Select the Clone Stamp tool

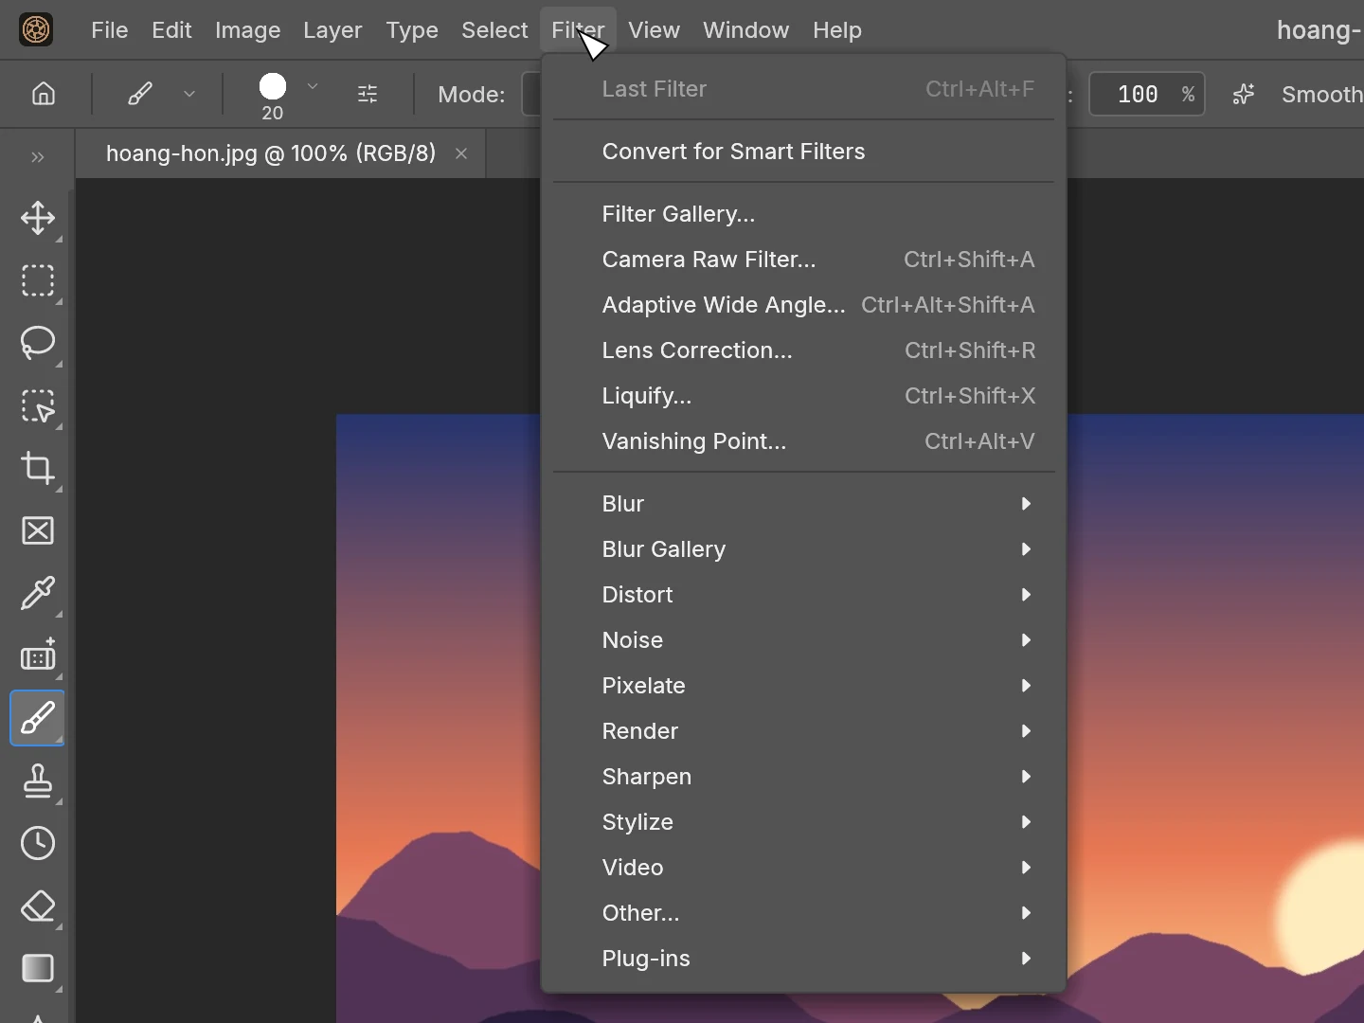click(38, 781)
